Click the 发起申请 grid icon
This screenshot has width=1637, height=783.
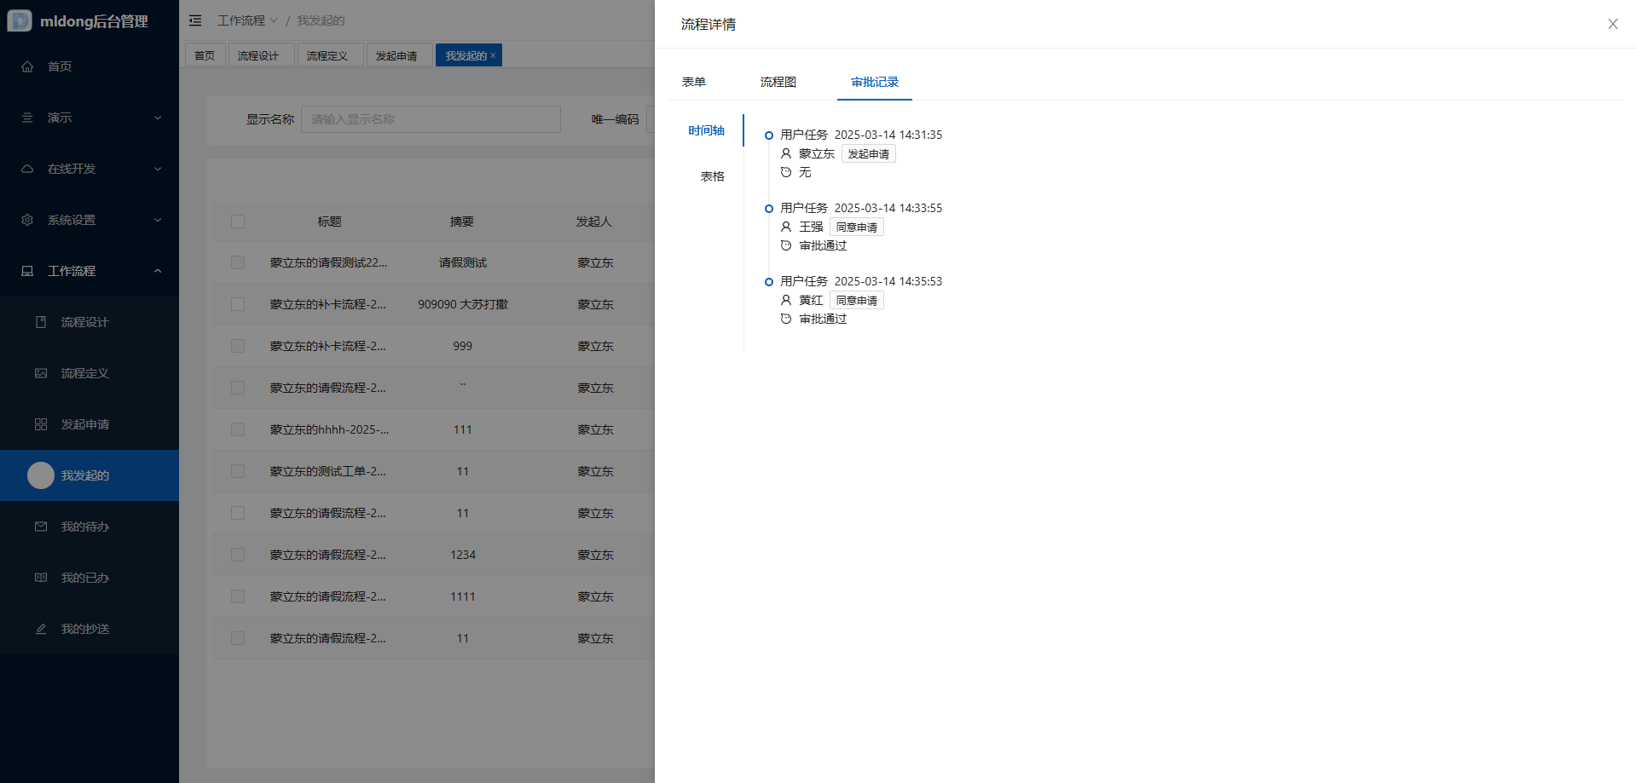click(41, 424)
